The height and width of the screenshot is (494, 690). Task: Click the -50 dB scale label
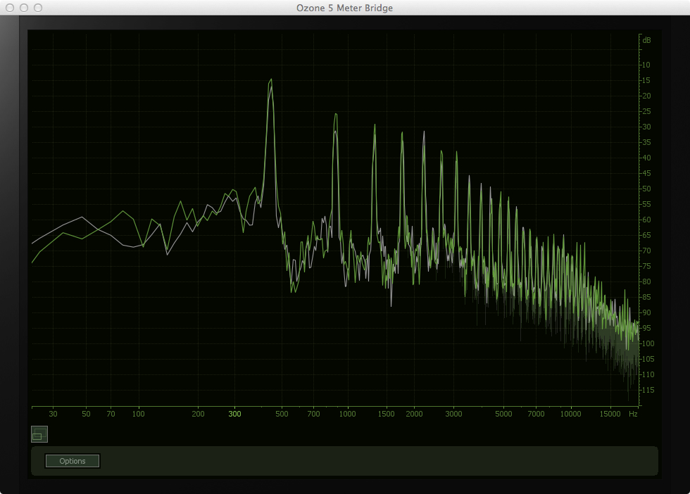pyautogui.click(x=645, y=189)
